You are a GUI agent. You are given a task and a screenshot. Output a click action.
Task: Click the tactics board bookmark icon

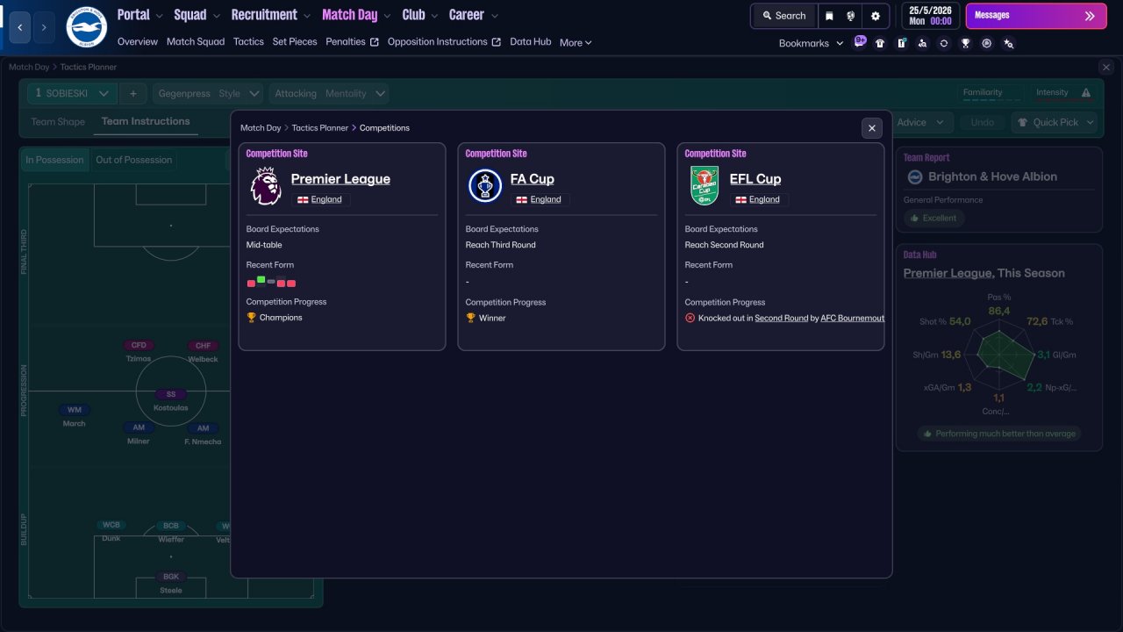[x=901, y=43]
